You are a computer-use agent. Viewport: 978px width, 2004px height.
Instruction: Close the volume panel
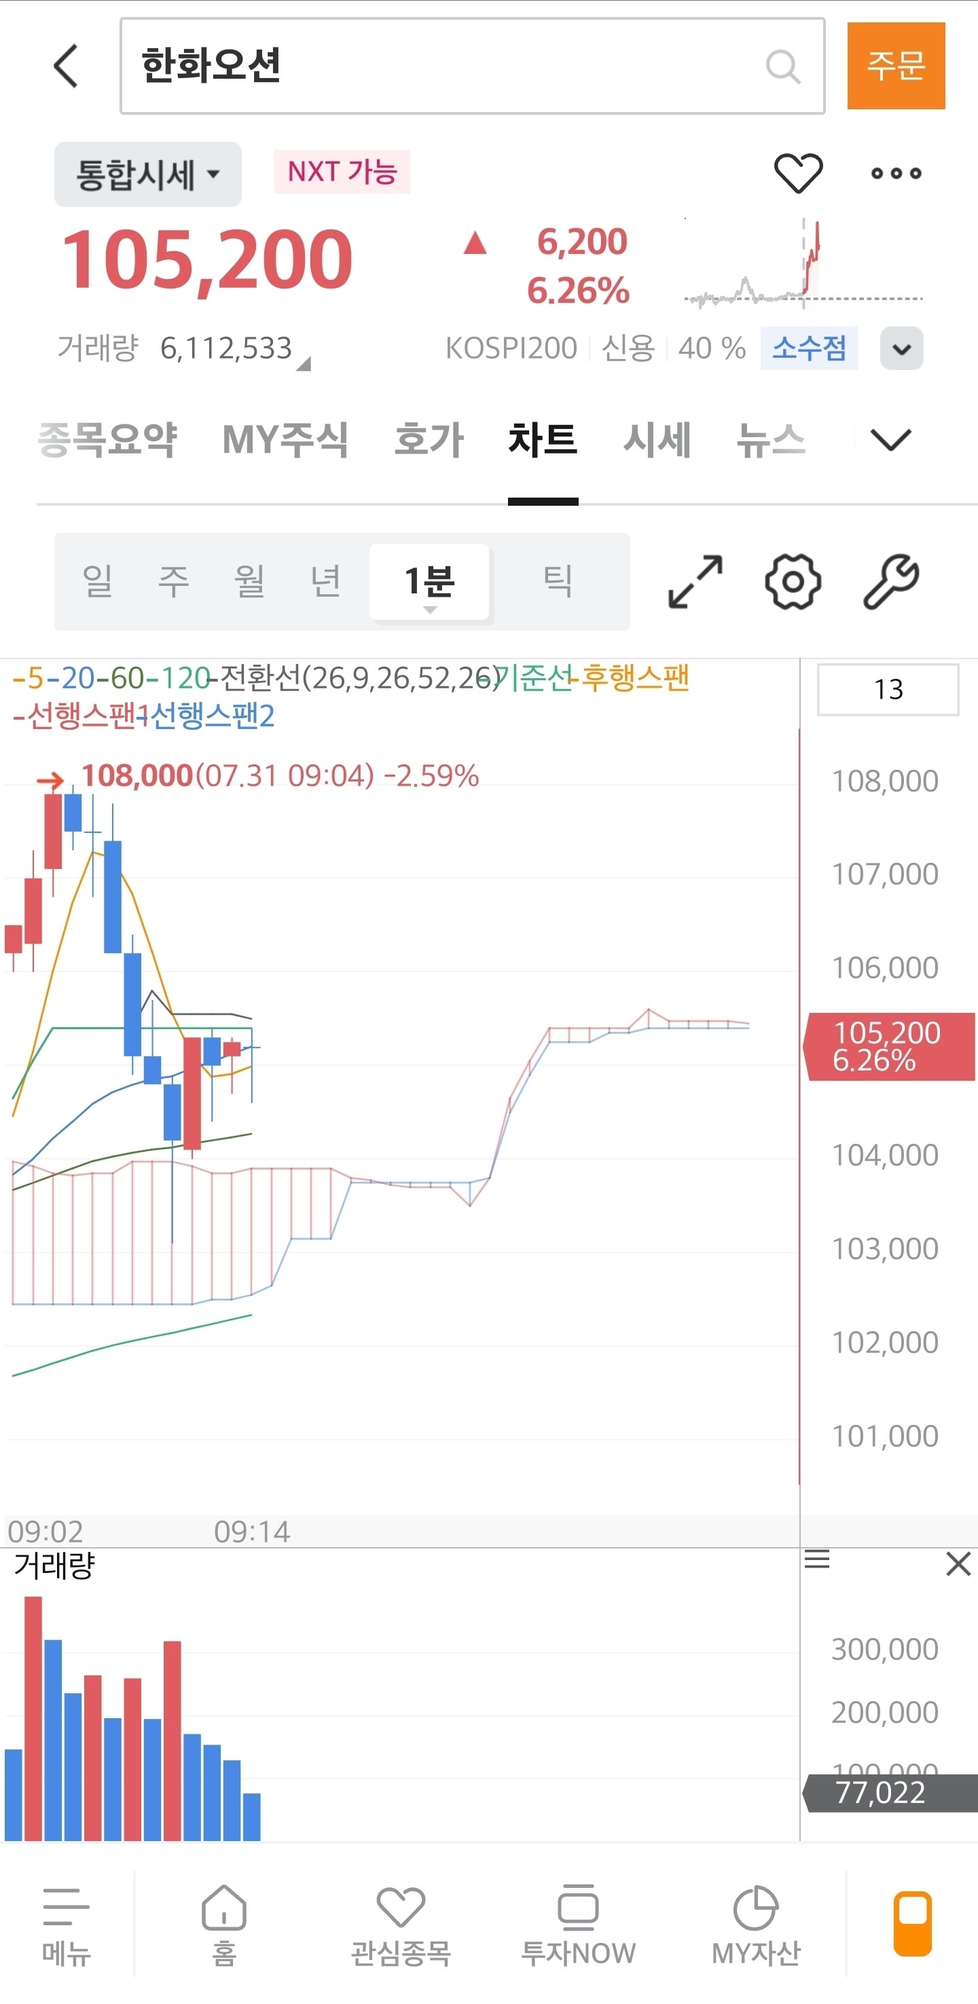pos(958,1563)
